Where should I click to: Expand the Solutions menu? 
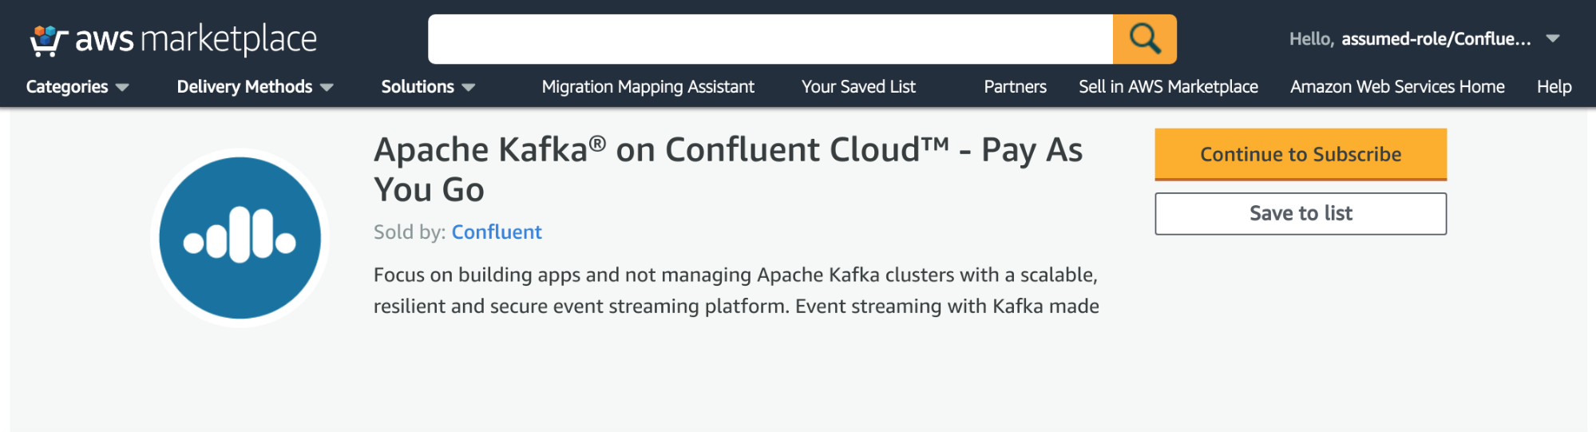[x=428, y=86]
